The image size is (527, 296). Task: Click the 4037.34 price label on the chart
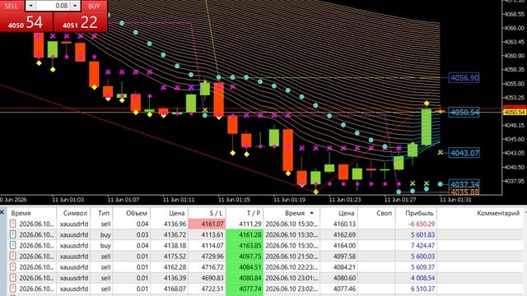click(464, 184)
